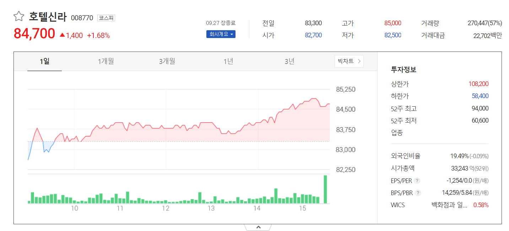Click the current price 84,700
Screen dimensions: 509x231
[34, 34]
